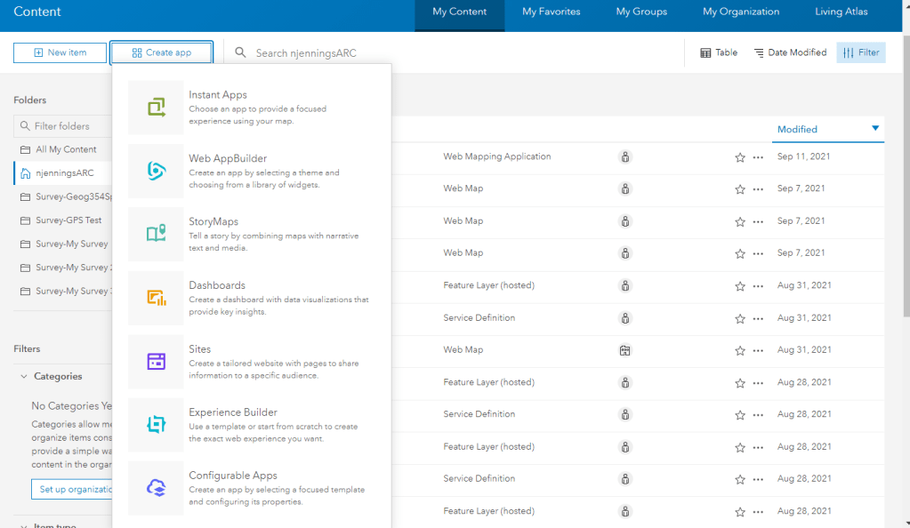This screenshot has width=910, height=528.
Task: Select the Instant Apps icon
Action: (157, 108)
